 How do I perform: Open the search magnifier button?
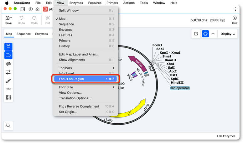[8, 126]
